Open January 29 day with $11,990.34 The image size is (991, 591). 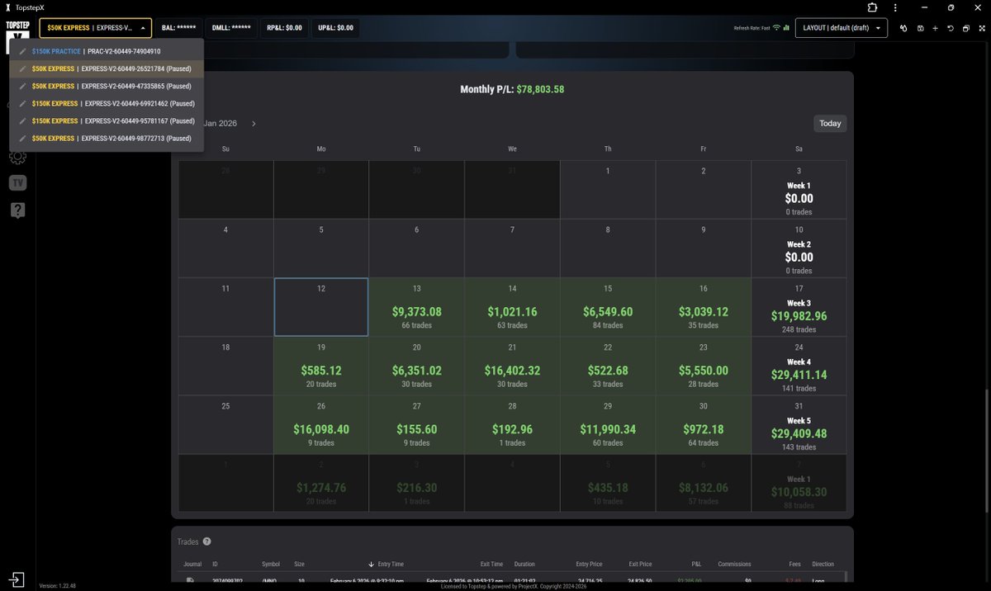point(608,424)
